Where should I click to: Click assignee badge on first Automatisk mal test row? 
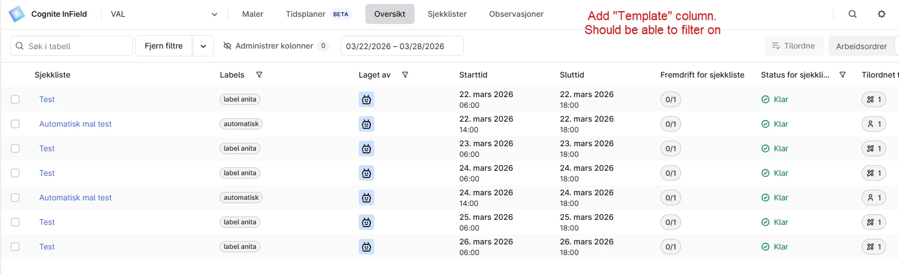pyautogui.click(x=873, y=124)
